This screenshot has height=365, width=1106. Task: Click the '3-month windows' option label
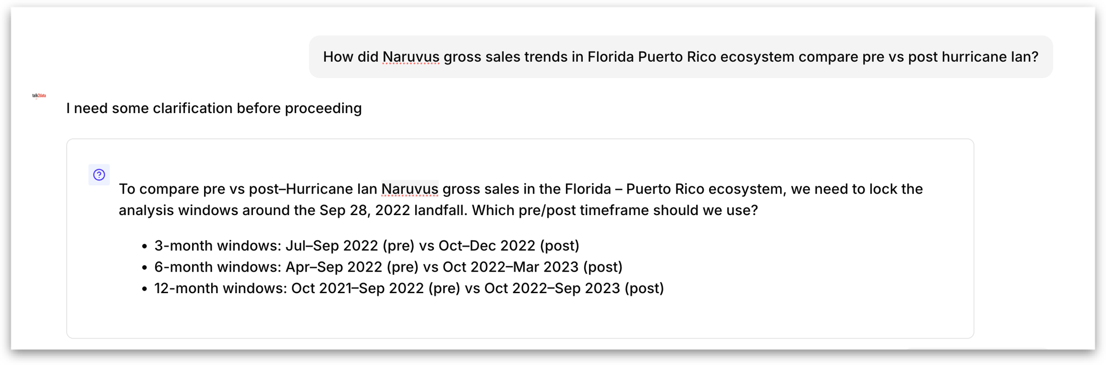click(217, 246)
